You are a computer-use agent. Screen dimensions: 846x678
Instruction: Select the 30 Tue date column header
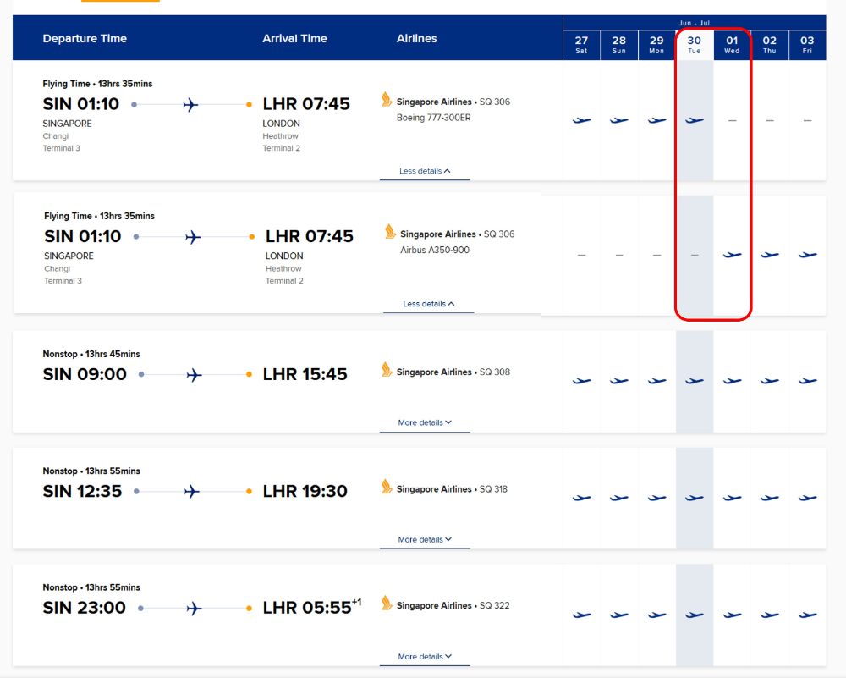[x=695, y=45]
